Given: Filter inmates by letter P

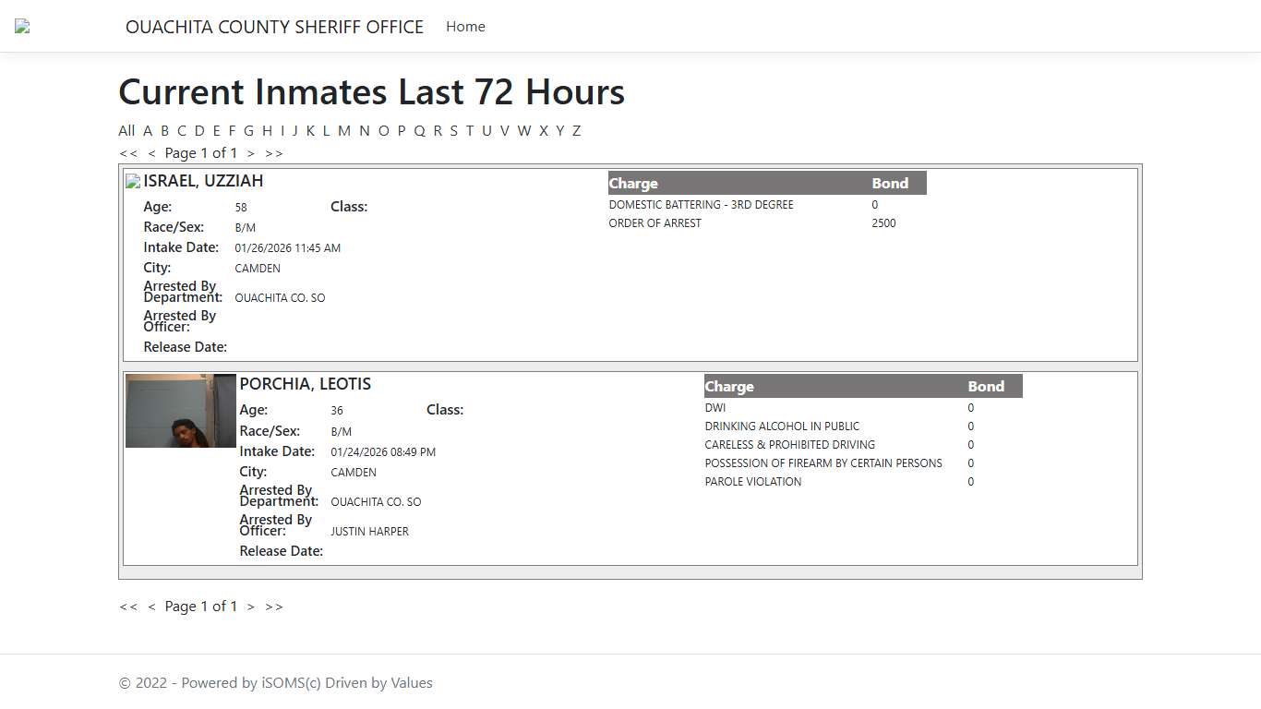Looking at the screenshot, I should pyautogui.click(x=402, y=131).
